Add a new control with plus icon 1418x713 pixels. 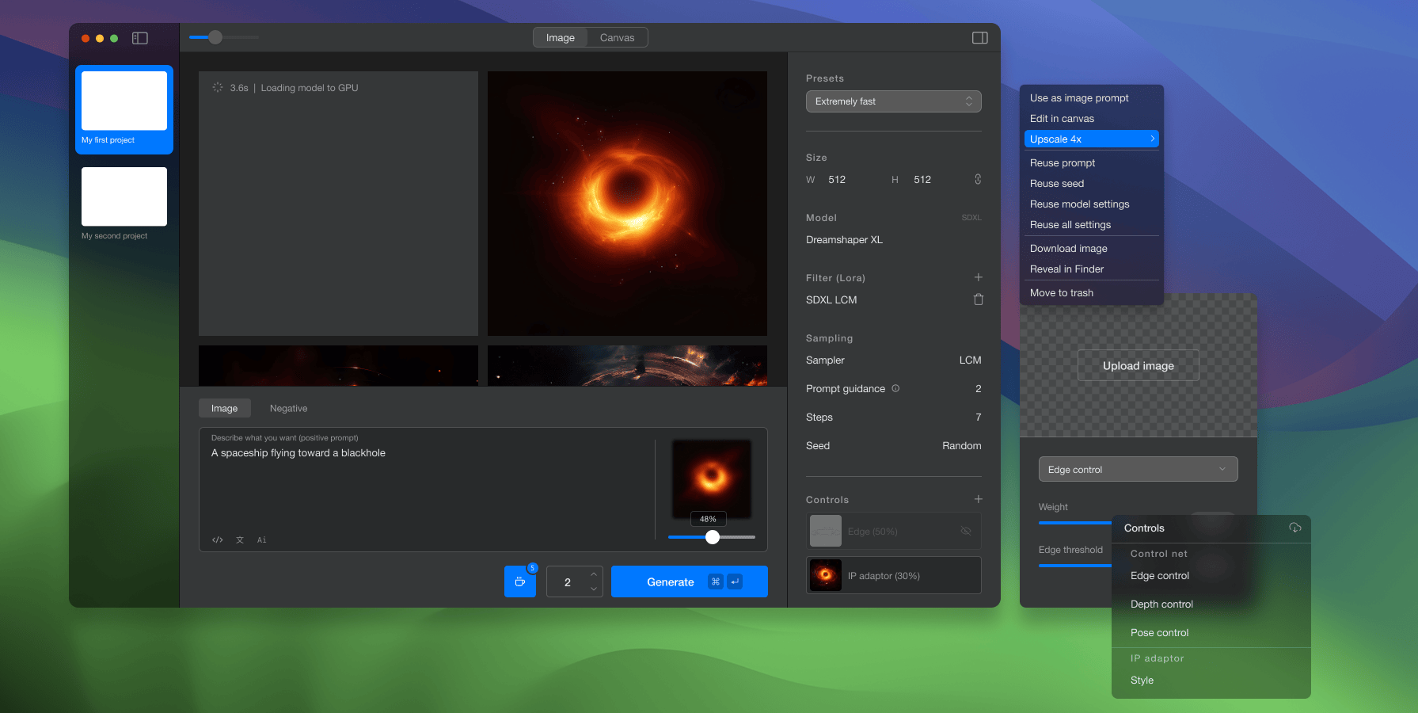pos(979,499)
